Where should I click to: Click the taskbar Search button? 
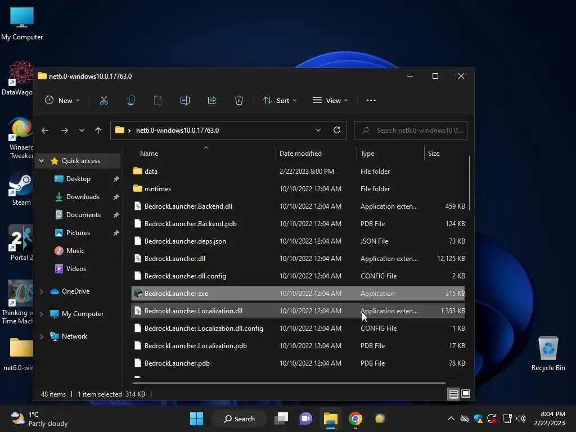[240, 418]
